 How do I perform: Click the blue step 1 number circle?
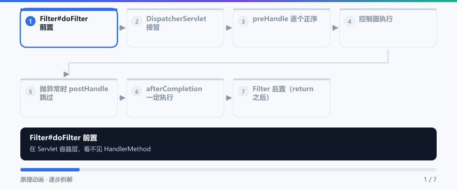tap(30, 21)
